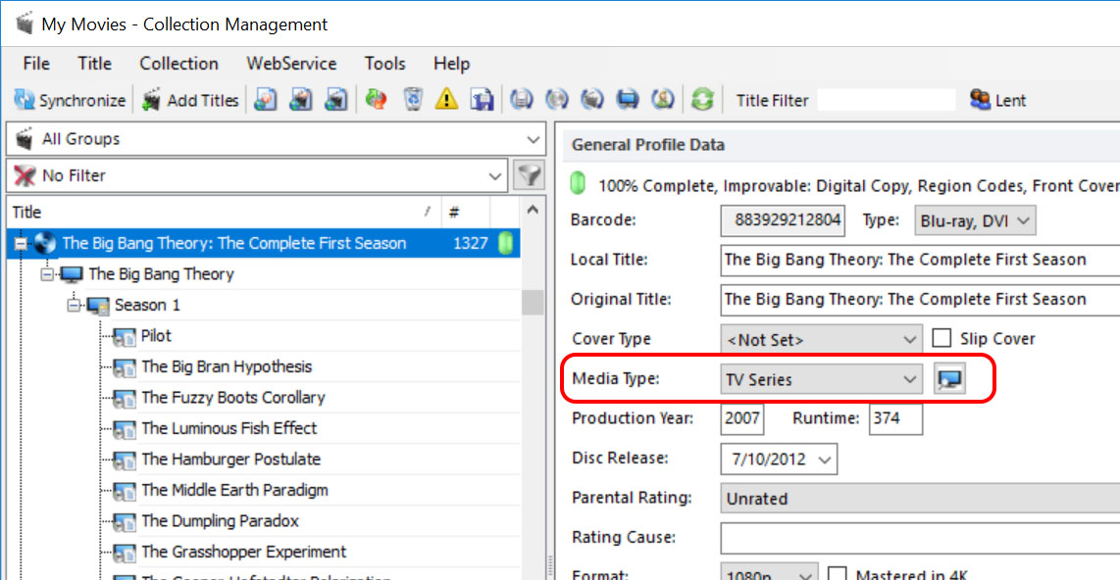Open the All Groups dropdown
The width and height of the screenshot is (1120, 580).
pos(533,139)
